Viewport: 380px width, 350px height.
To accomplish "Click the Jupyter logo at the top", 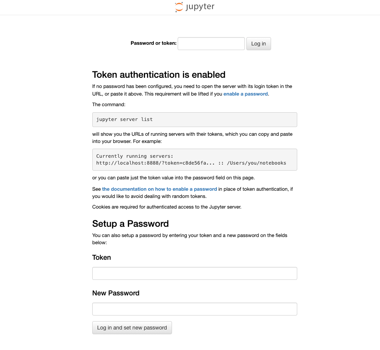I will point(194,6).
